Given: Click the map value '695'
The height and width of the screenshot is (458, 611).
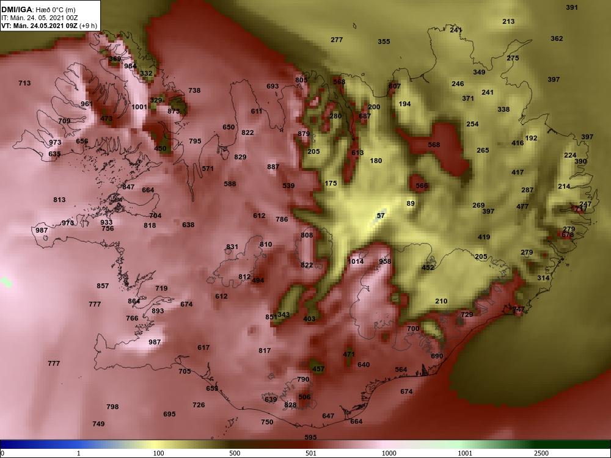Looking at the screenshot, I should pos(169,414).
